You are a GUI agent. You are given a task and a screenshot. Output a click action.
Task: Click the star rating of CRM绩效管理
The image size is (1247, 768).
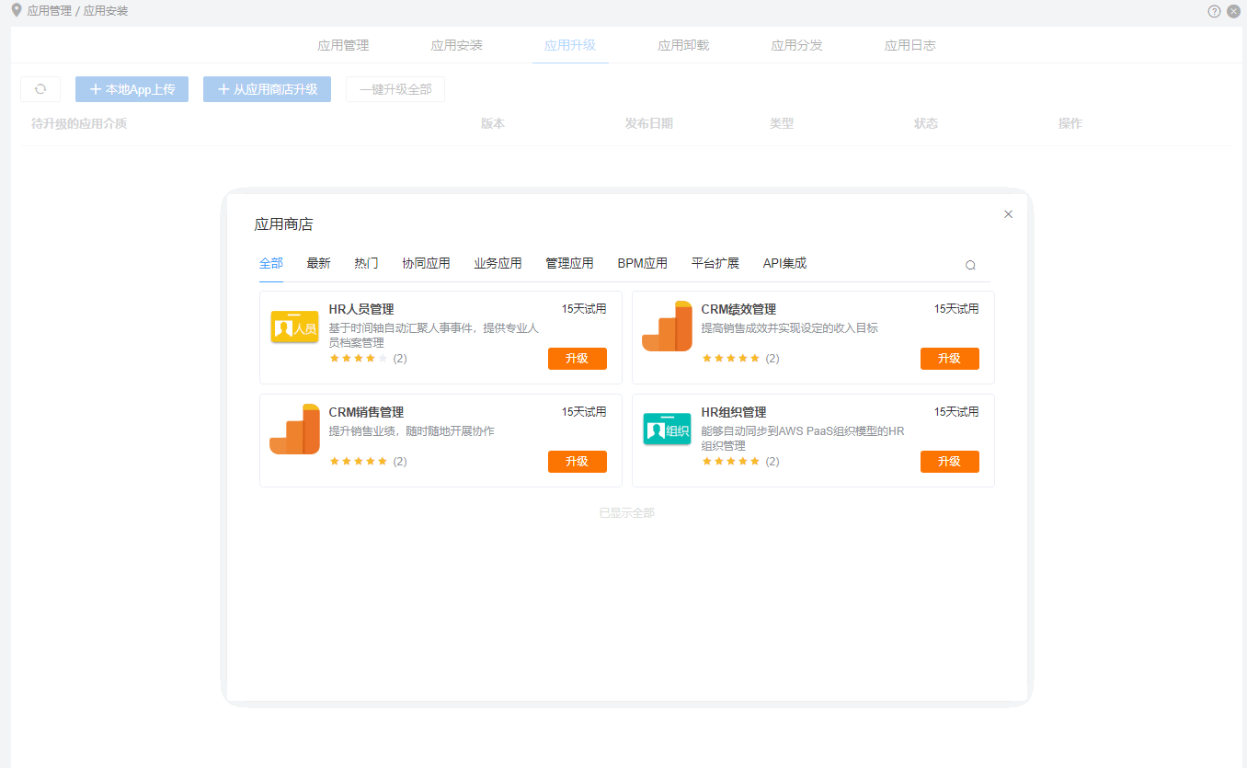click(x=731, y=359)
